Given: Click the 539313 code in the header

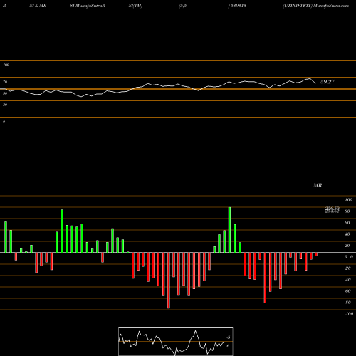Looking at the screenshot, I should tap(238, 6).
